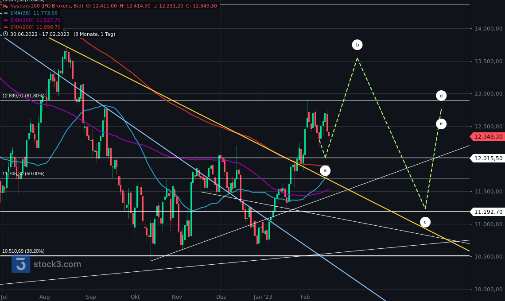Viewport: 505px width, 301px height.
Task: Open the stock3 logo icon
Action: tap(20, 264)
